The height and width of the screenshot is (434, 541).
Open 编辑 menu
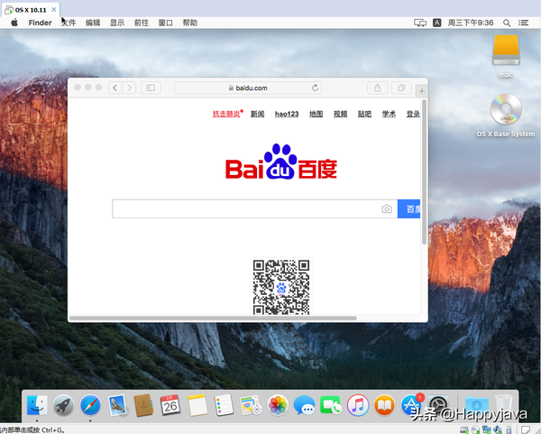coord(93,23)
